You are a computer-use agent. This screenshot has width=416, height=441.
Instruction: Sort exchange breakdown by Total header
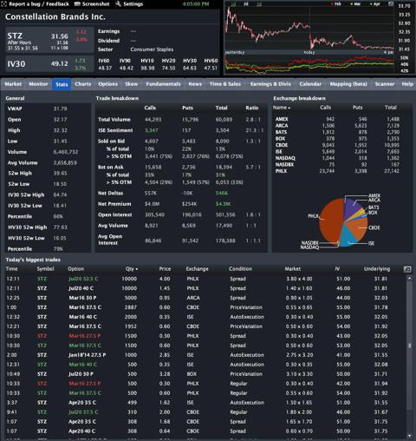click(391, 108)
